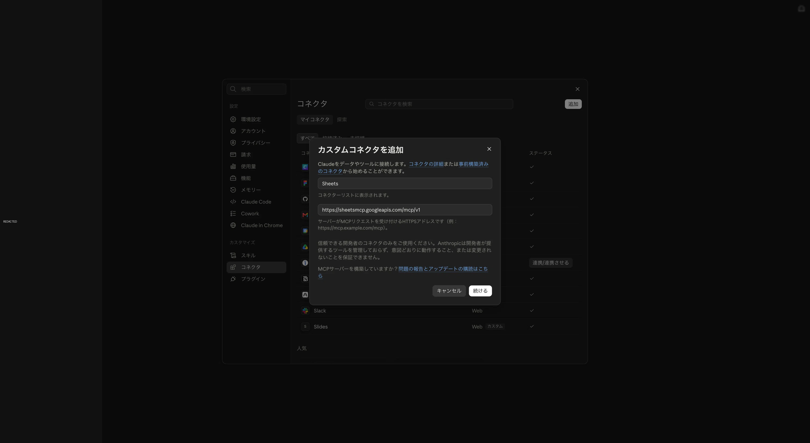Click the ステータス column header
The width and height of the screenshot is (810, 443).
coord(540,153)
